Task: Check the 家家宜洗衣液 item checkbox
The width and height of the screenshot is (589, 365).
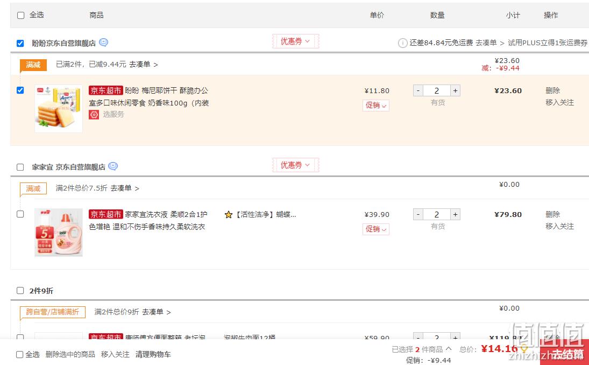Action: tap(20, 214)
